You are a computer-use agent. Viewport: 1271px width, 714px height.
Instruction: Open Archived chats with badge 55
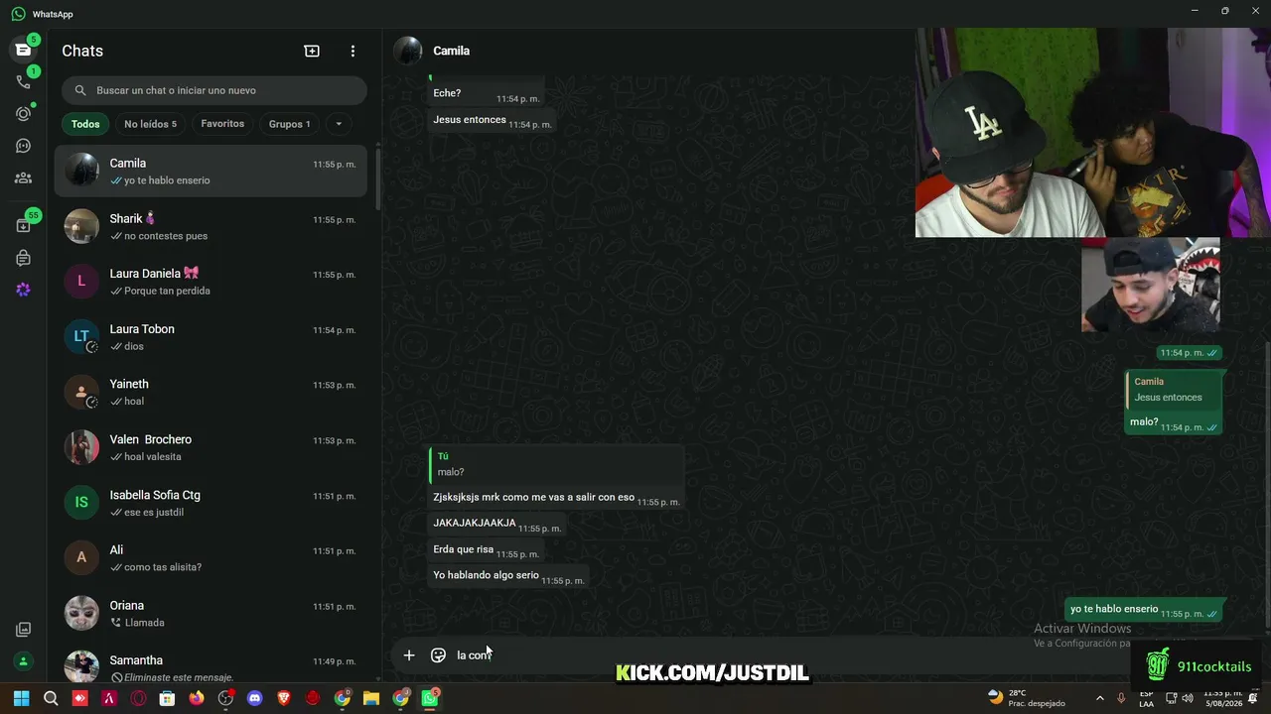pyautogui.click(x=23, y=225)
